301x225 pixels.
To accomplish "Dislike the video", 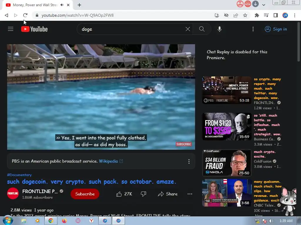I will click(143, 194).
